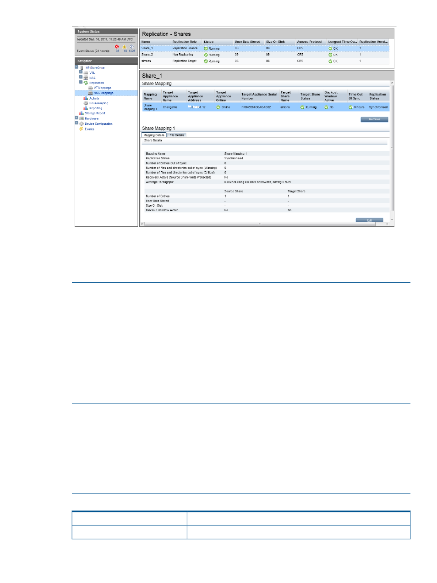The width and height of the screenshot is (437, 583).
Task: Expand the VTL tree node
Action: (x=81, y=72)
